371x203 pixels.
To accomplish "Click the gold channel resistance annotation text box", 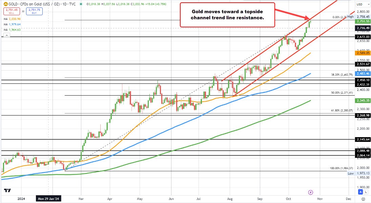I will coord(227,15).
